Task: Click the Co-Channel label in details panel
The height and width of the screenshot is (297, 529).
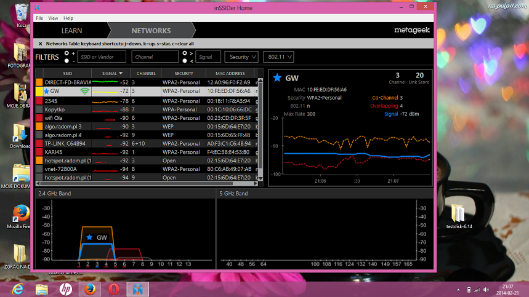Action: tap(385, 98)
